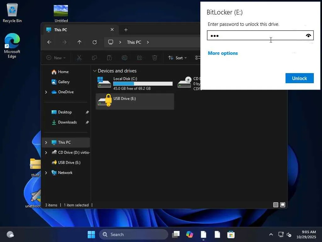This screenshot has height=242, width=322.
Task: Click the Rename icon in toolbar
Action: click(125, 58)
